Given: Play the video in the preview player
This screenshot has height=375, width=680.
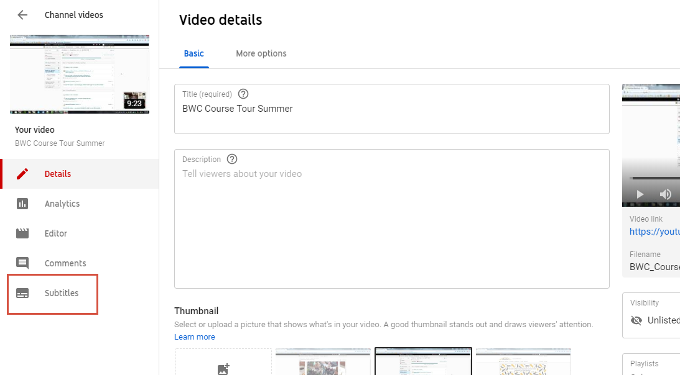Looking at the screenshot, I should point(640,194).
